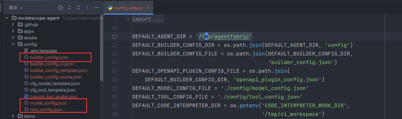Click the config folder icon

tap(20, 44)
